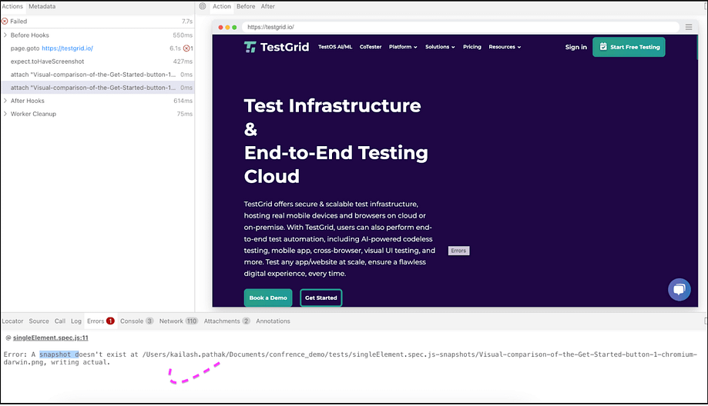The height and width of the screenshot is (406, 708).
Task: Click the Pricing nav link
Action: [x=471, y=47]
